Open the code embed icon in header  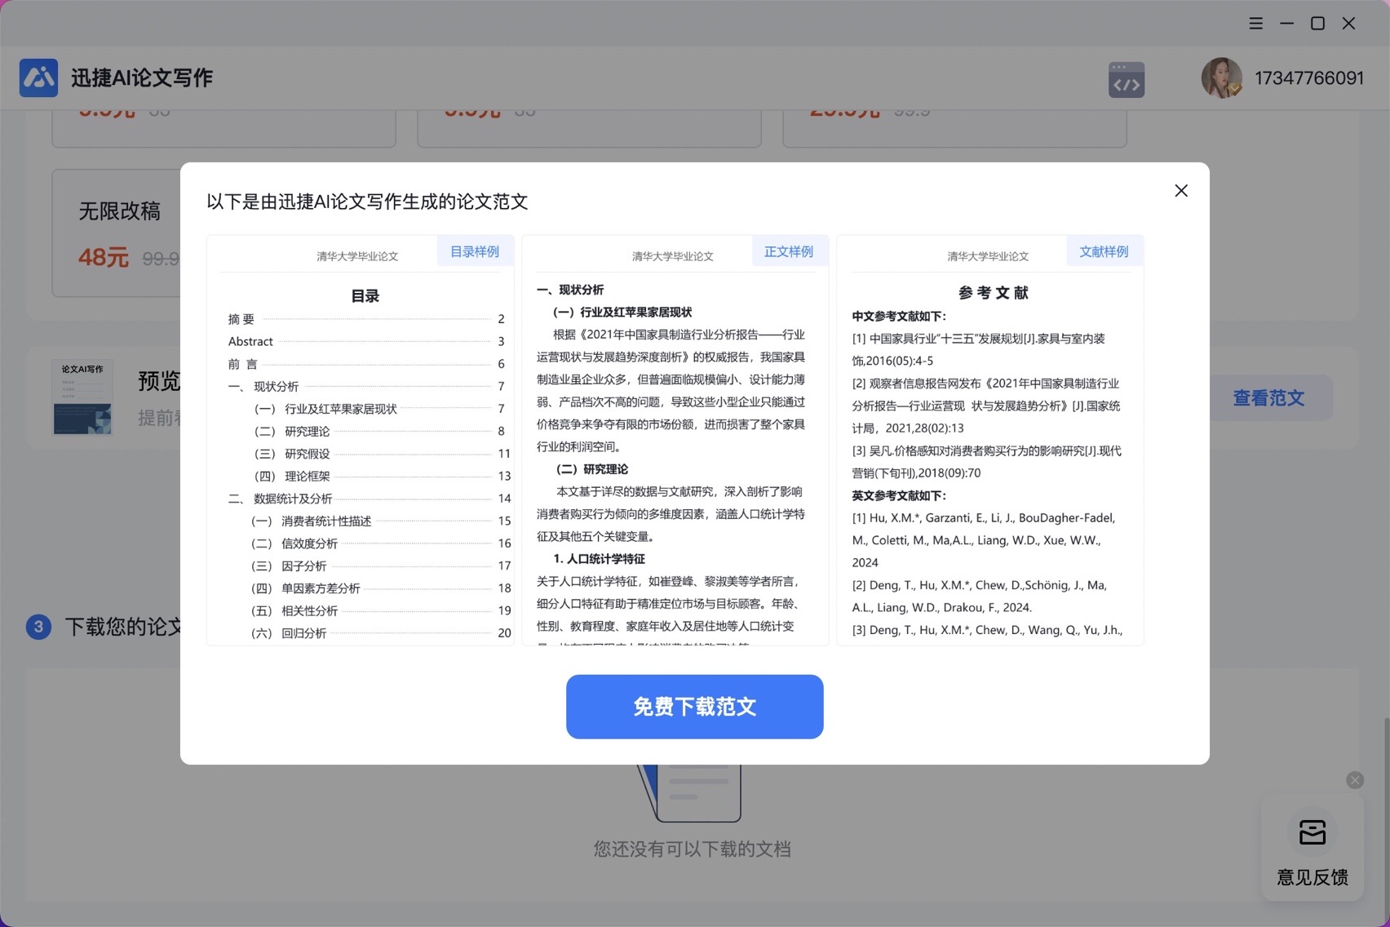[1126, 79]
